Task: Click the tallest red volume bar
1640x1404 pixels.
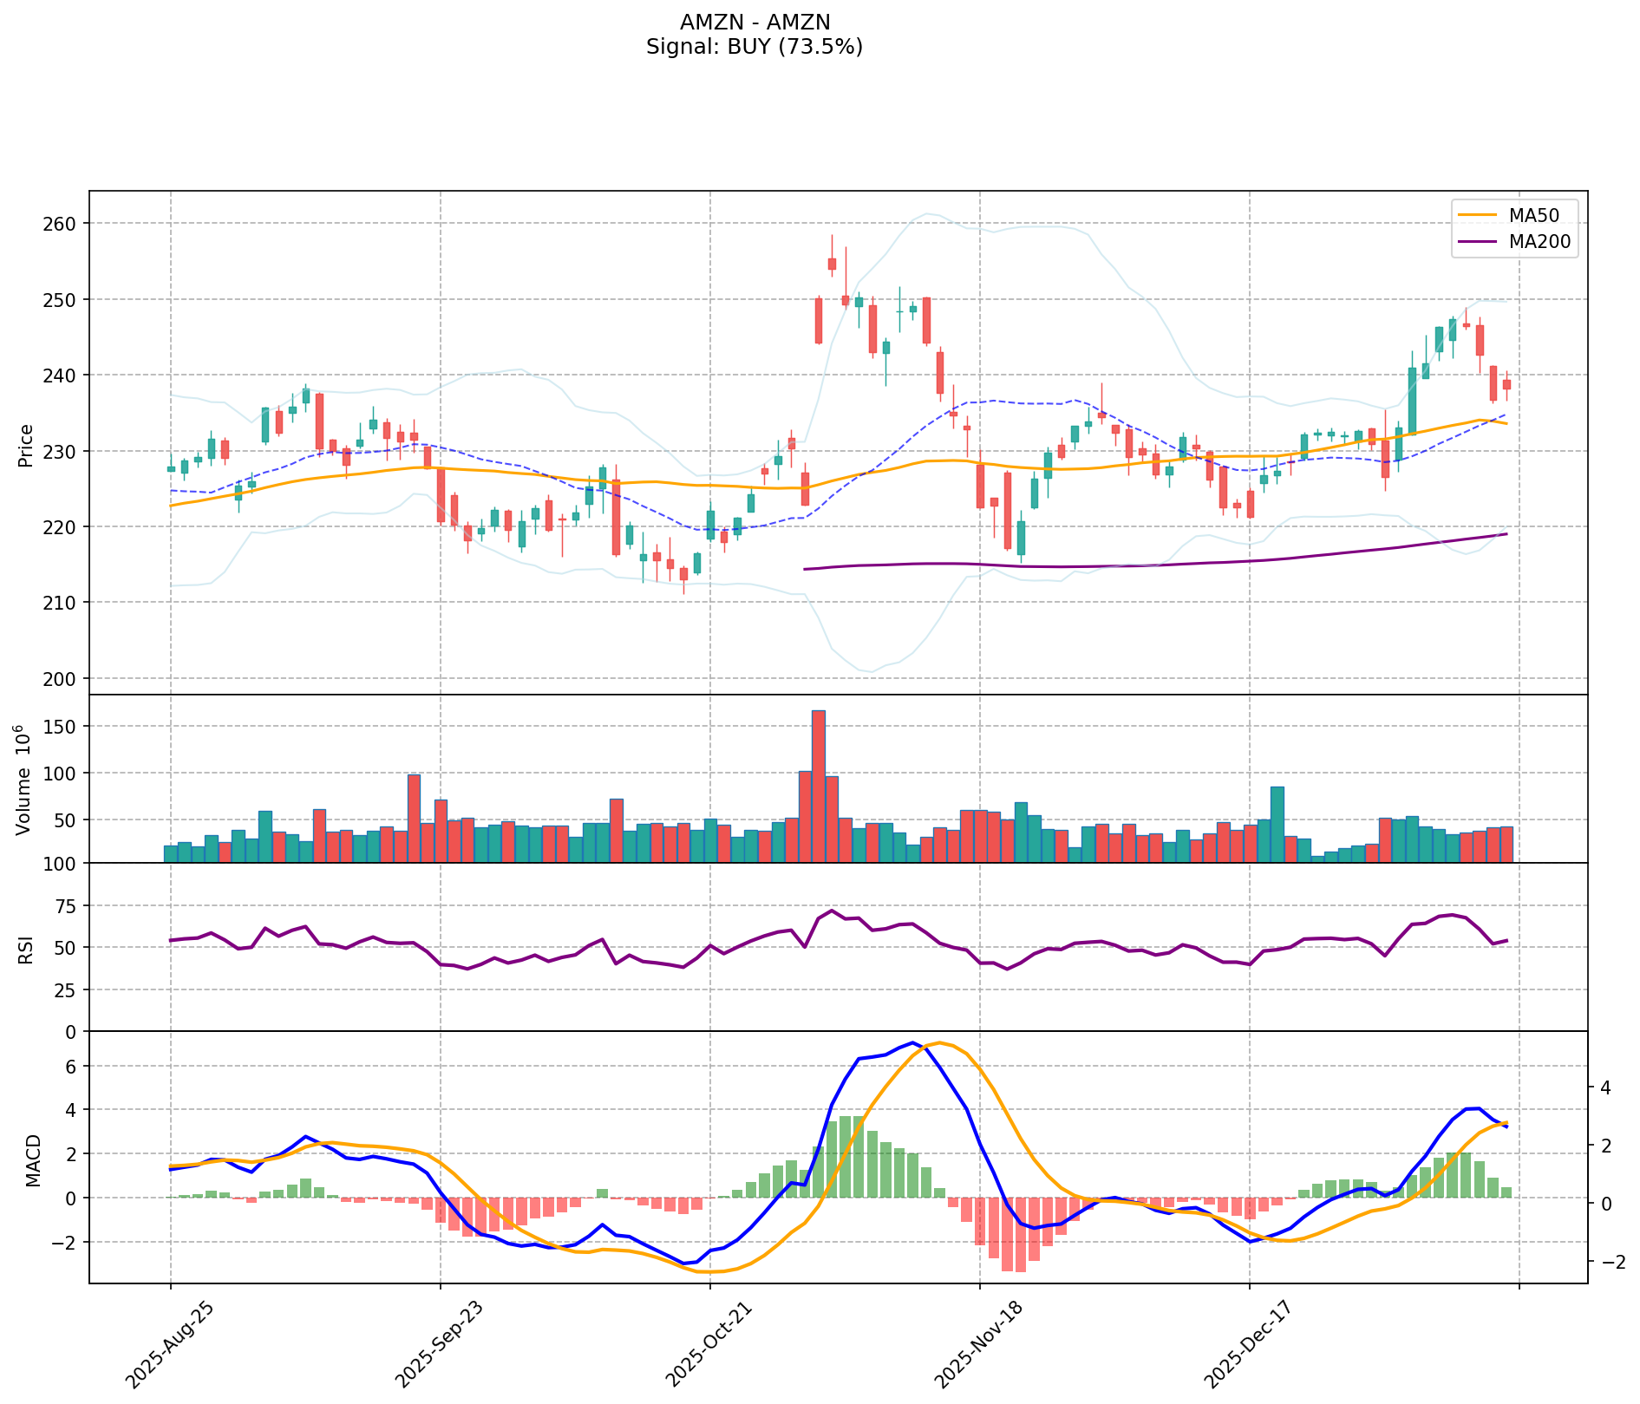Action: coord(818,785)
